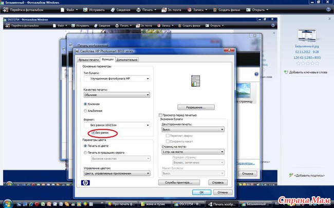Switch to the Дополнительно tab
Screen dimensions: 334x208
point(127,60)
